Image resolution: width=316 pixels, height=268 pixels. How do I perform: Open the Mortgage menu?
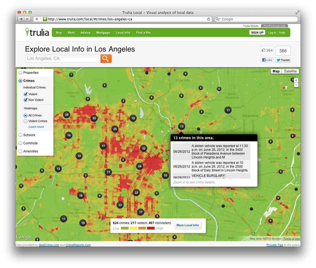pyautogui.click(x=103, y=33)
